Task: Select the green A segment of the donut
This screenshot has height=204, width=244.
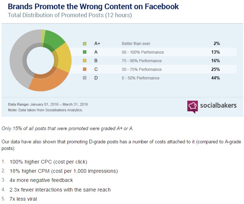Action: [54, 39]
